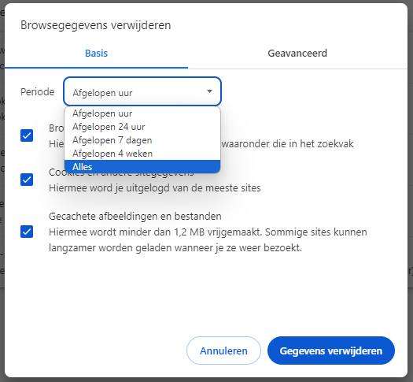
Task: Click the 'Periode' label text
Action: [x=38, y=92]
